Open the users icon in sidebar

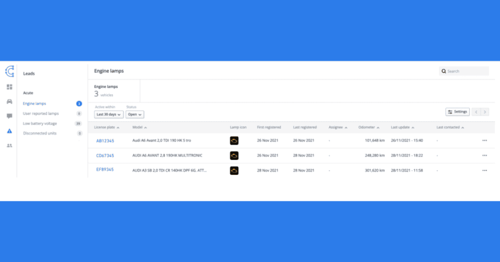click(x=9, y=146)
